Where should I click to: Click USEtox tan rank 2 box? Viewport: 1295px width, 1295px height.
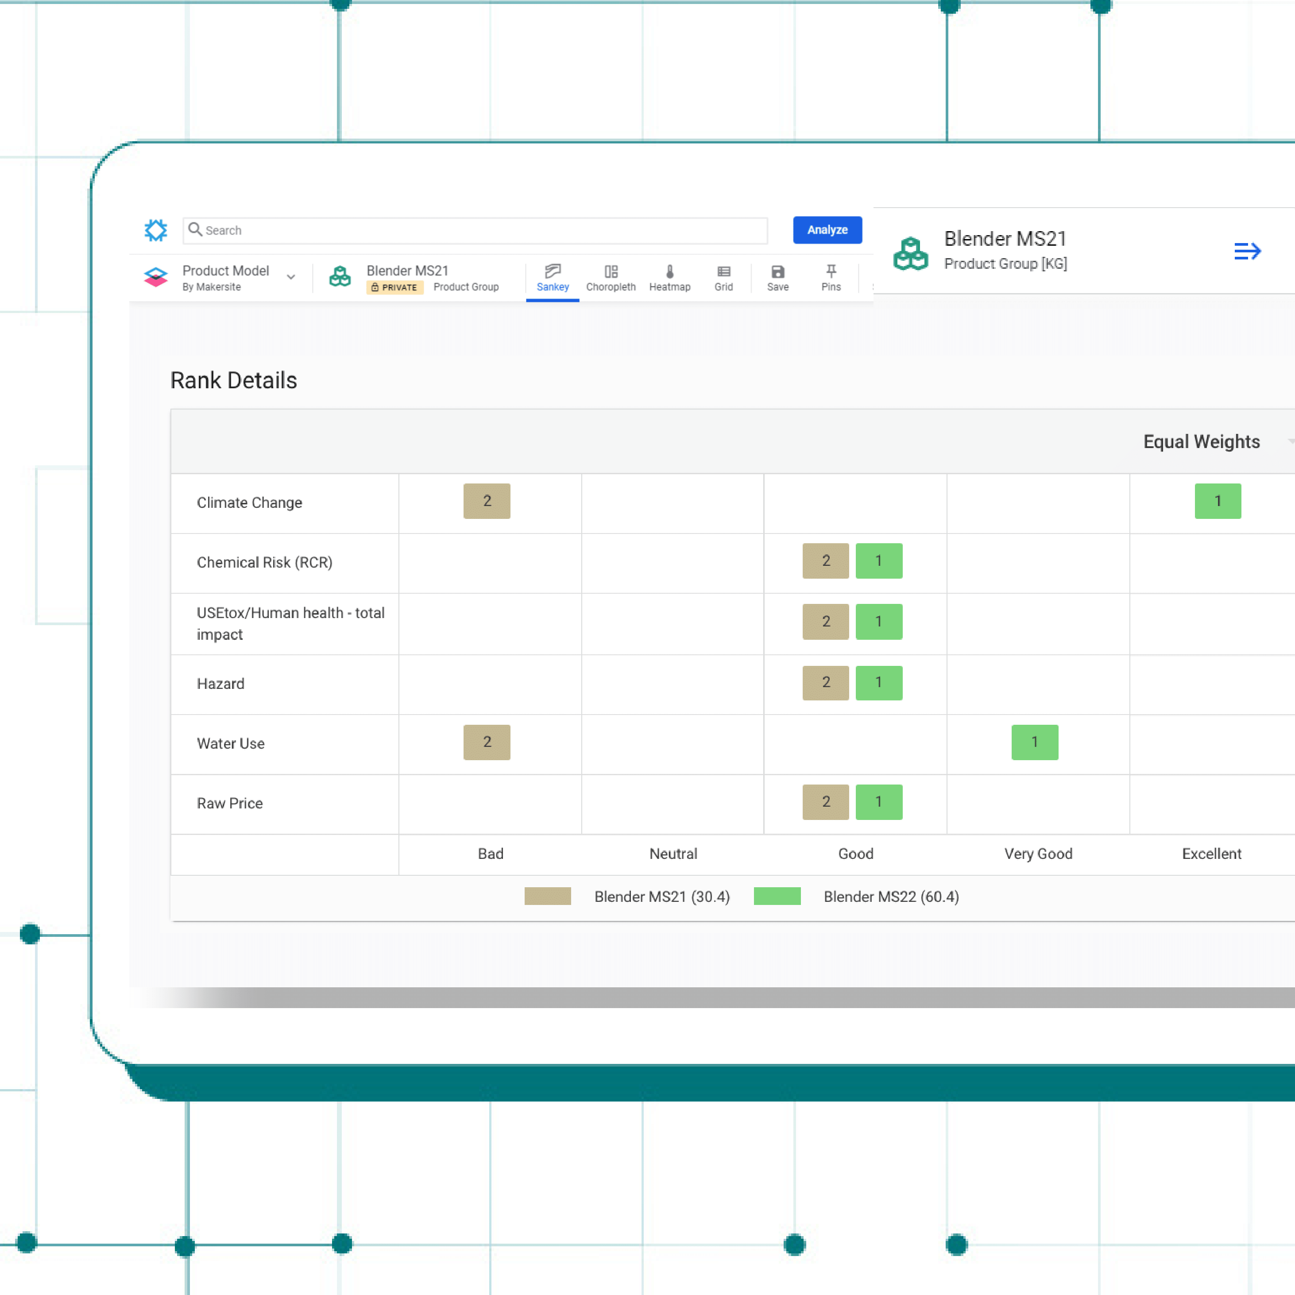[826, 621]
